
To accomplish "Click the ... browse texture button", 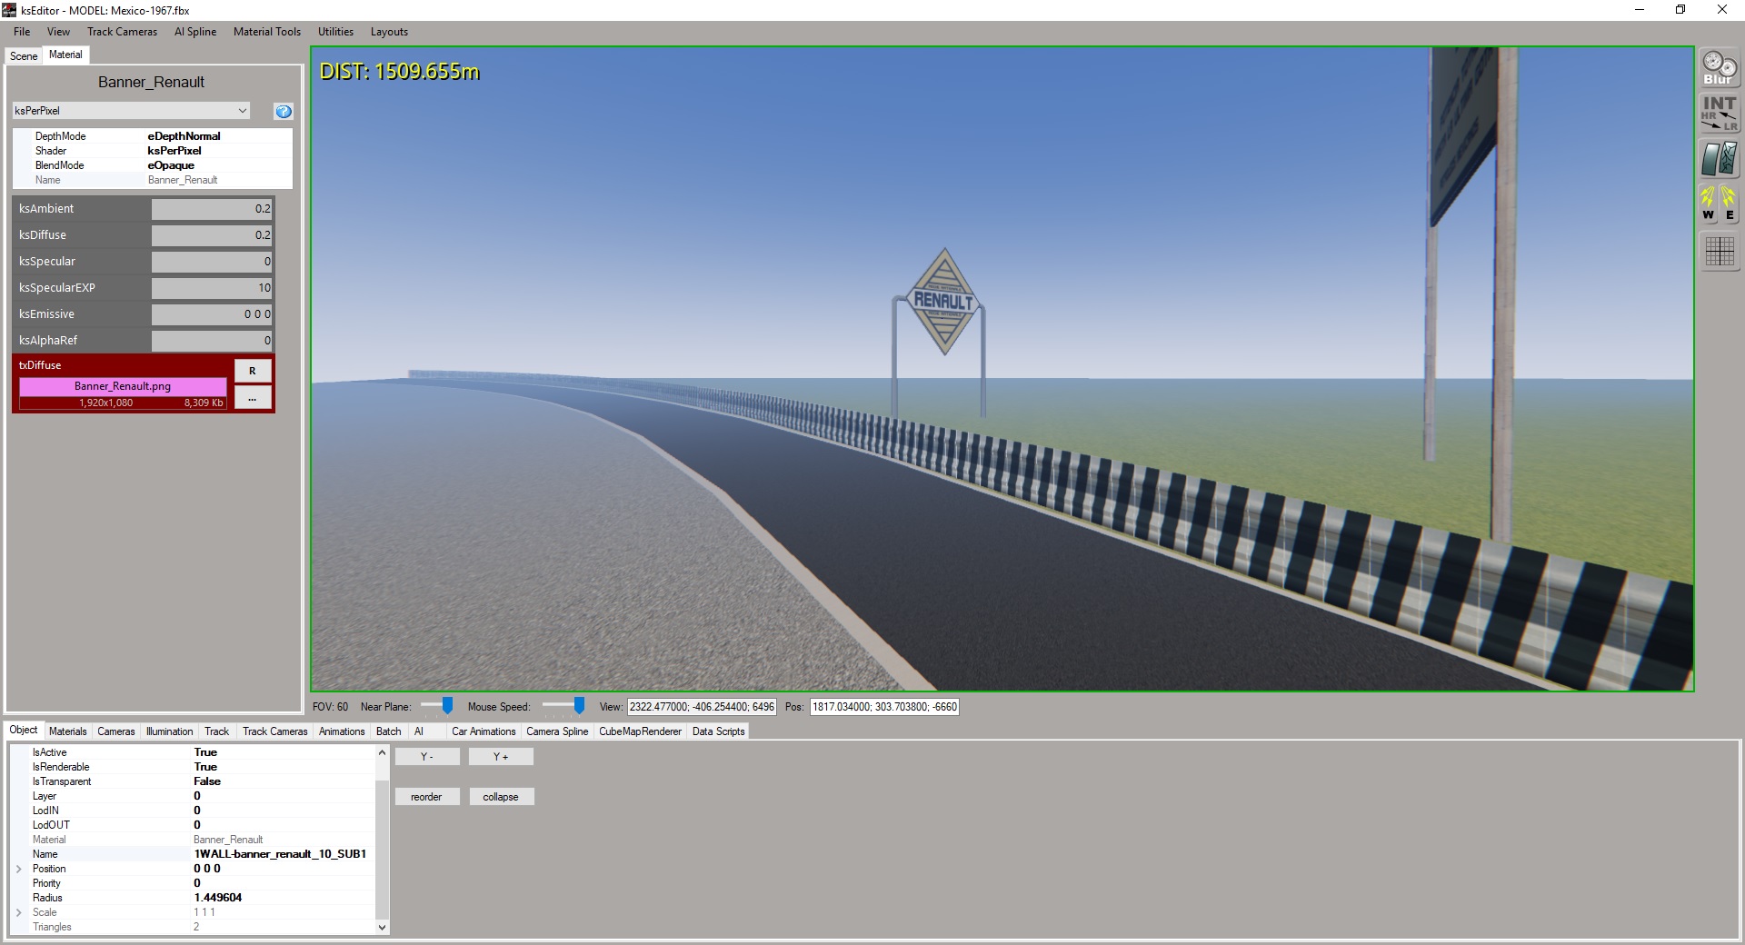I will [253, 398].
